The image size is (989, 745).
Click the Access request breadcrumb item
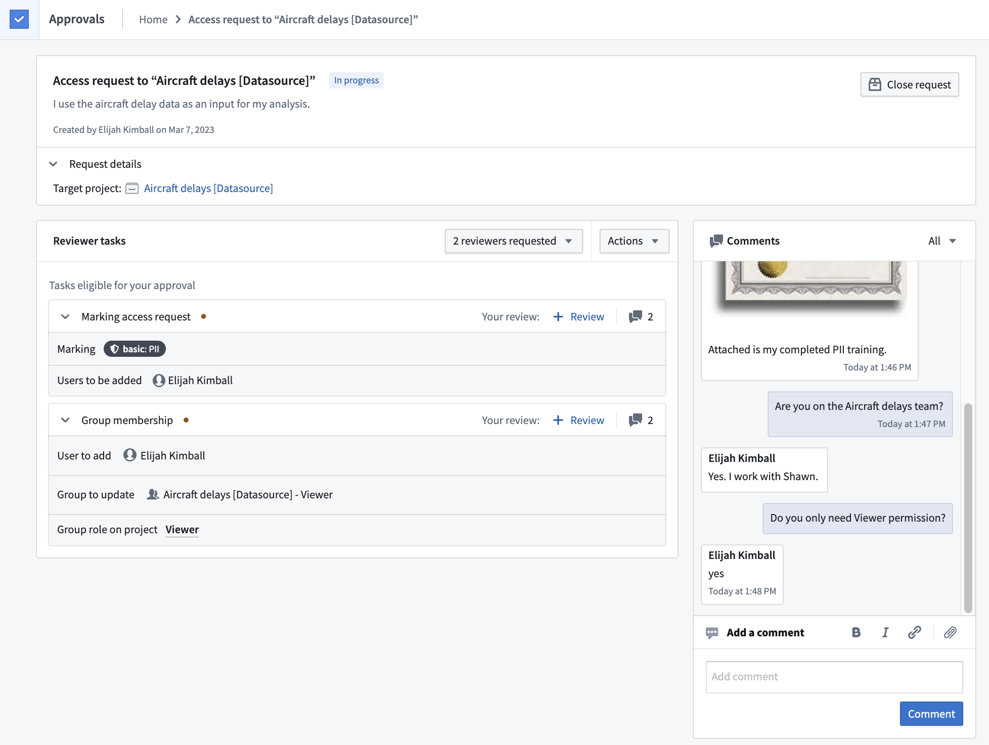coord(303,20)
